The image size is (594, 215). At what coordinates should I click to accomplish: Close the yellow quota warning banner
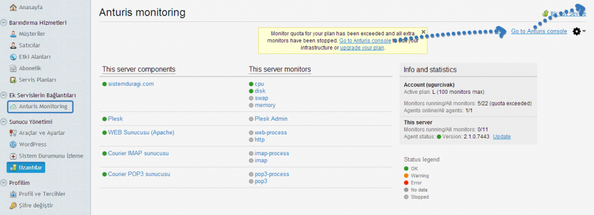point(423,32)
